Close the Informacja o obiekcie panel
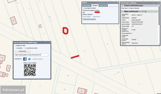Screen dimensions: 161x94 pos(159,3)
